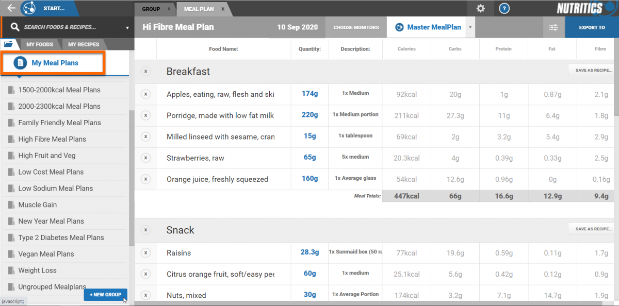Click the filter sliders icon

point(554,27)
